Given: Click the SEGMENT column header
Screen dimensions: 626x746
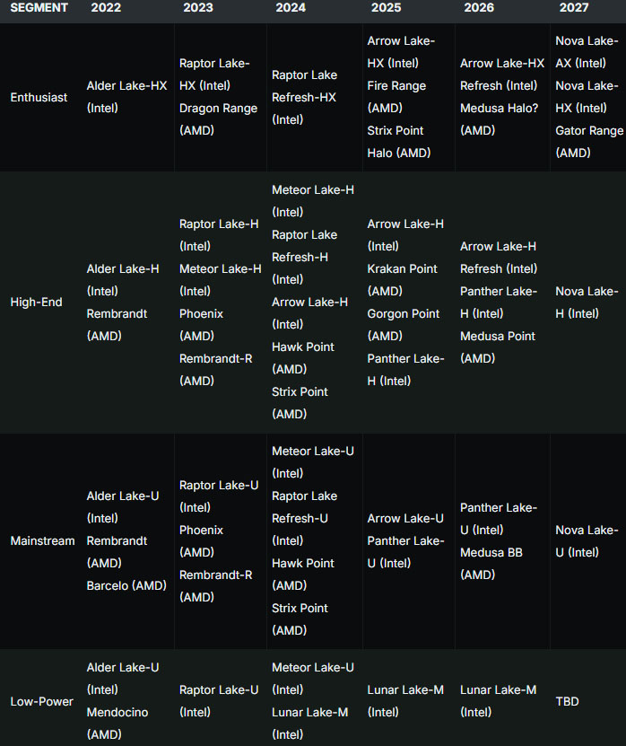Looking at the screenshot, I should (39, 7).
